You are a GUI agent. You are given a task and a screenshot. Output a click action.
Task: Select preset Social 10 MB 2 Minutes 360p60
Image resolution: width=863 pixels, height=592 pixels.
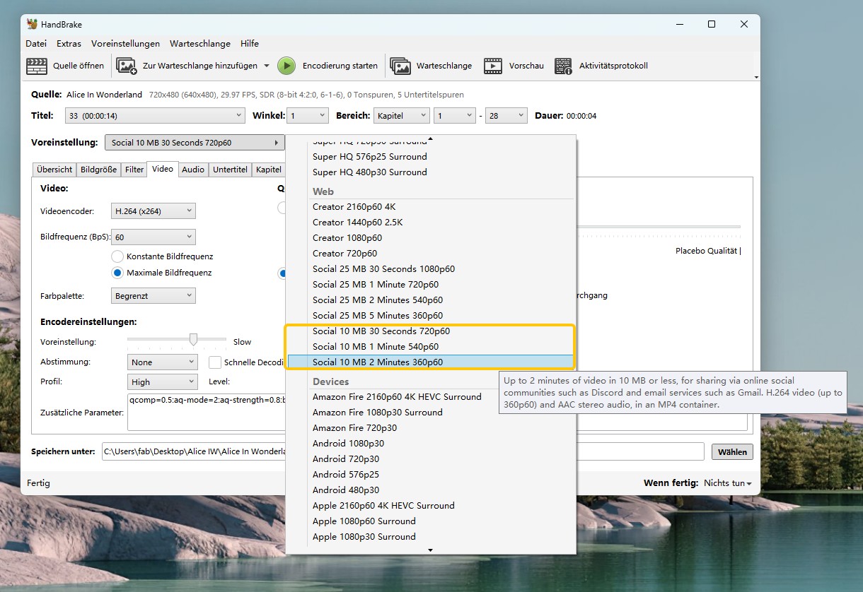pos(431,362)
